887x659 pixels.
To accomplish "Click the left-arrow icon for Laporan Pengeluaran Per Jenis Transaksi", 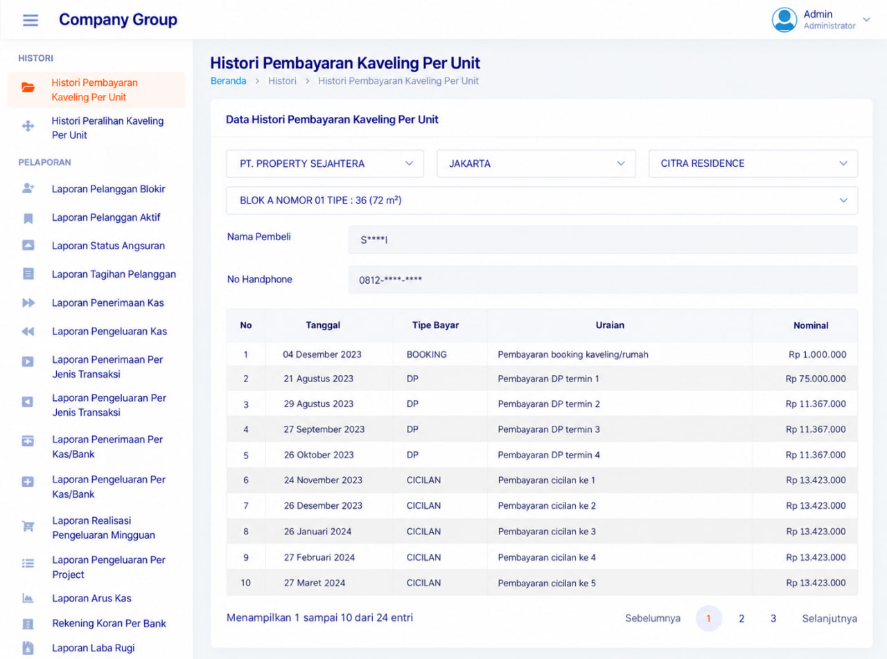I will point(28,401).
